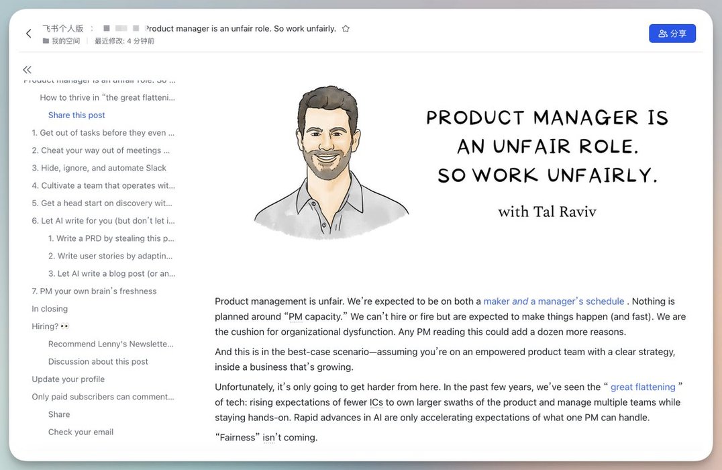Click the blue 分享 share button
722x470 pixels.
click(x=672, y=34)
